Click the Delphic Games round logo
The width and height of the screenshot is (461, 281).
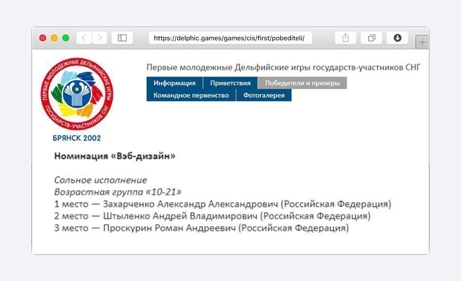(x=77, y=94)
